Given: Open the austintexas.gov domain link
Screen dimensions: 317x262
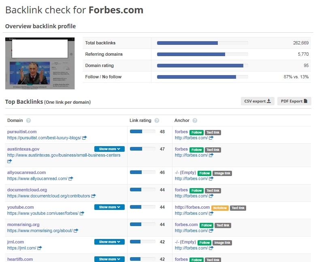Looking at the screenshot, I should coord(23,149).
